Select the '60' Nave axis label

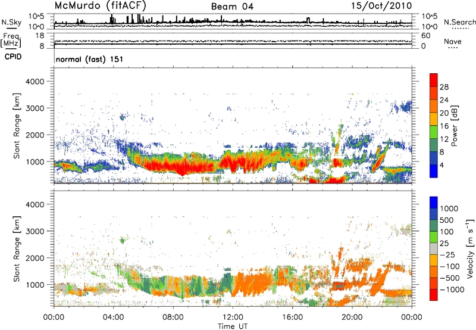tap(425, 36)
